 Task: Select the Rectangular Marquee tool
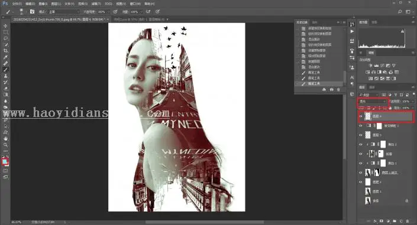point(5,32)
